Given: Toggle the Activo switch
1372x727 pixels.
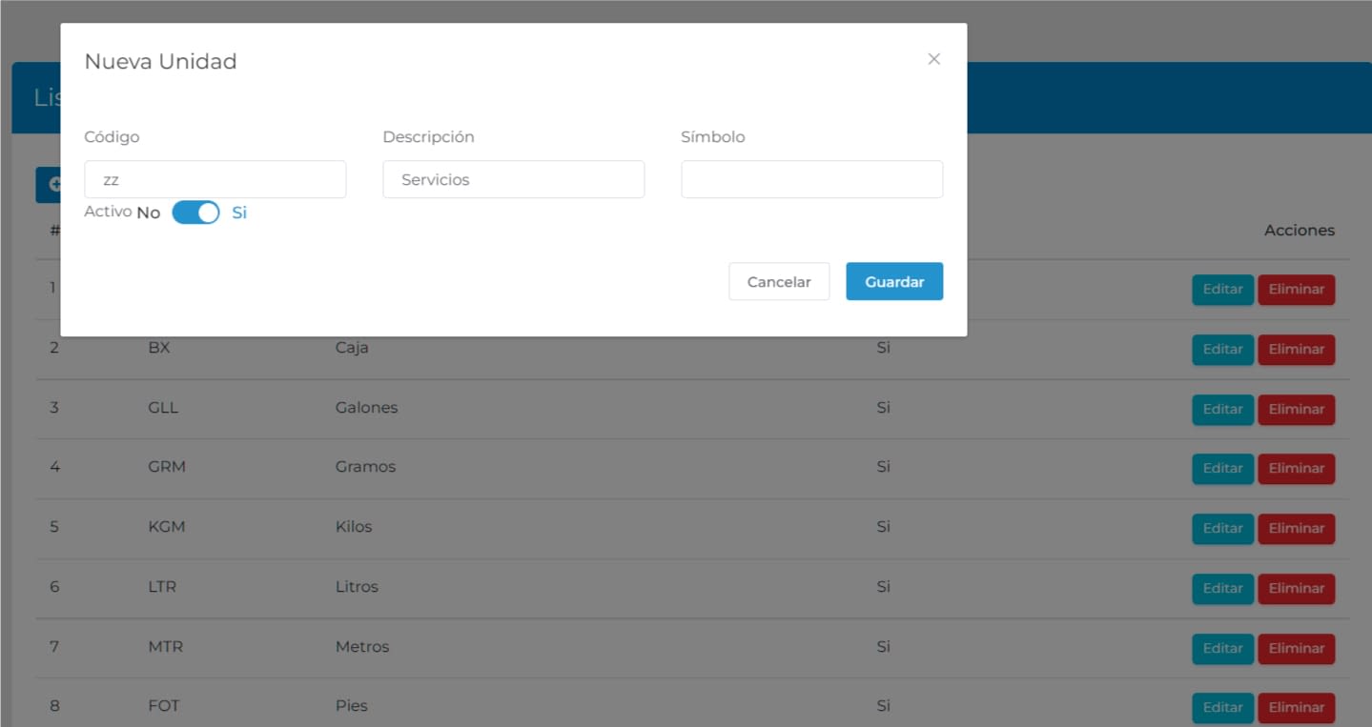Looking at the screenshot, I should (195, 212).
